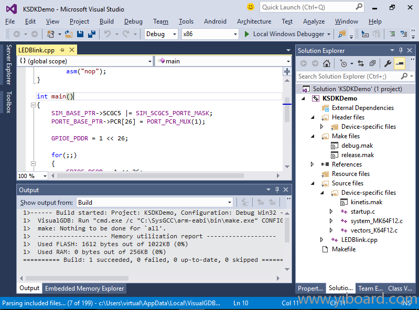This screenshot has width=419, height=310.
Task: Click the Solution Explorer Home icon
Action: tap(327, 63)
